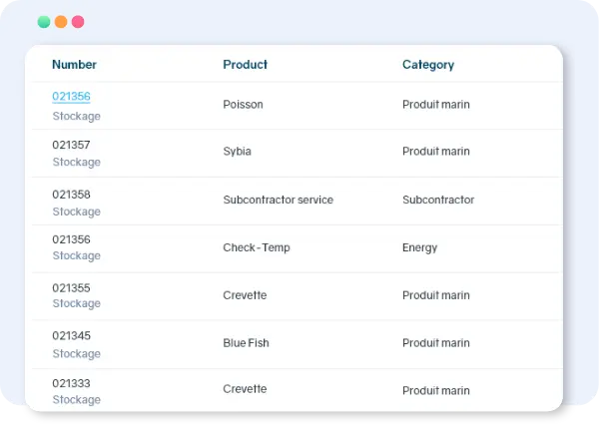Select number 021333 in the table
599x430 pixels.
tap(71, 383)
